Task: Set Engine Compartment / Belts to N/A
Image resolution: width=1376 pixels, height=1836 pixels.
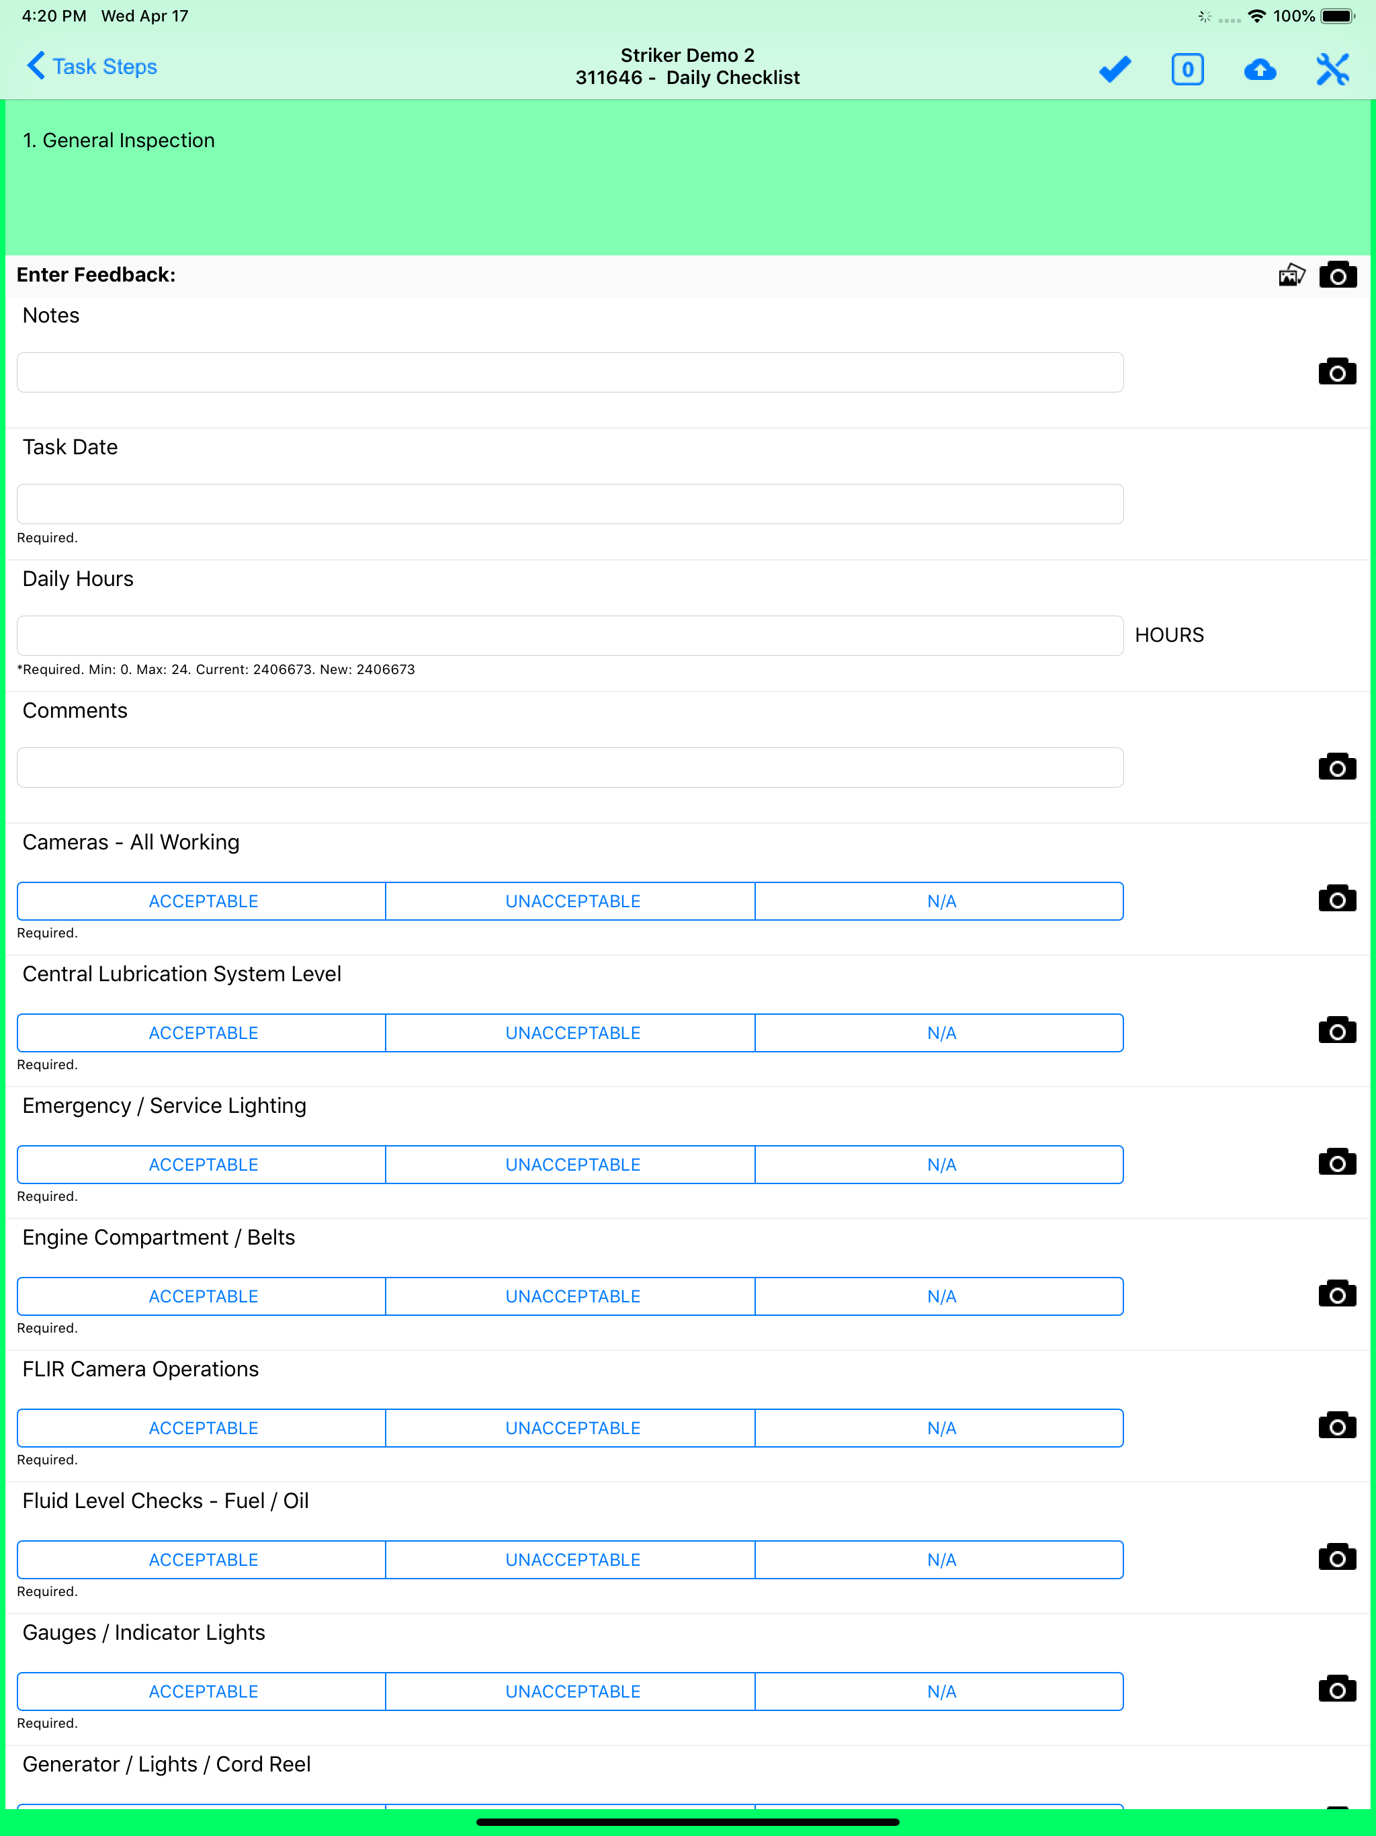Action: point(939,1296)
